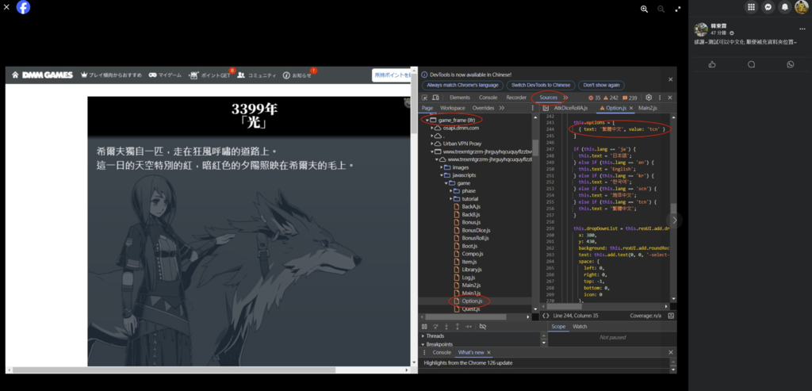The image size is (812, 391).
Task: Toggle the device toolbar icon
Action: [x=435, y=98]
